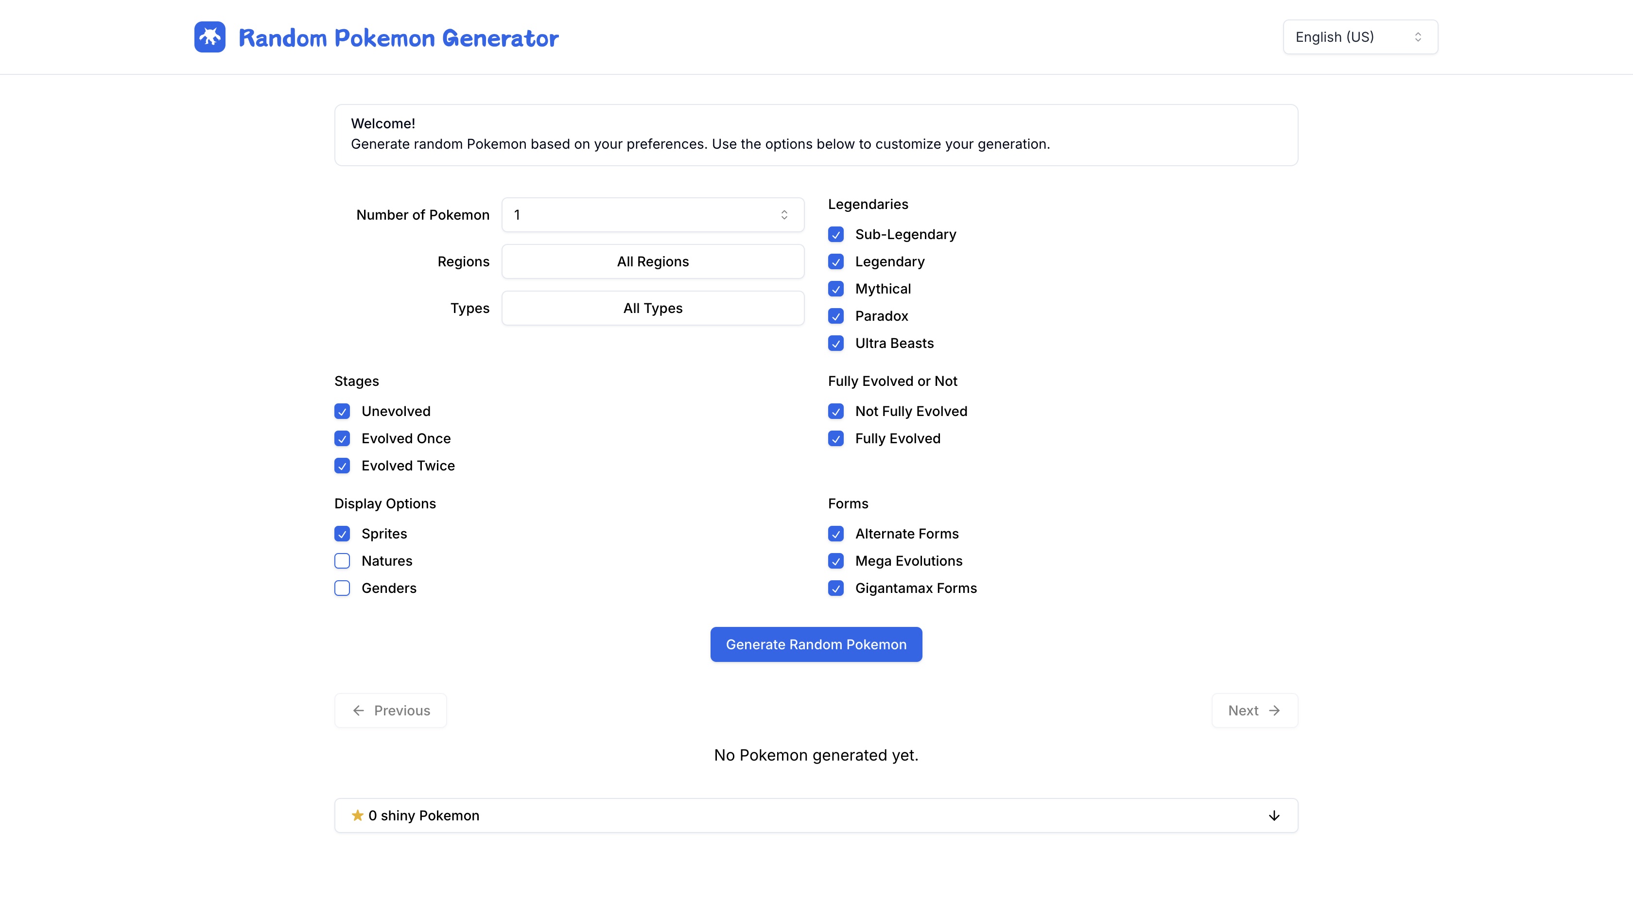This screenshot has height=902, width=1633.
Task: Uncheck the Sub-Legendary checkbox
Action: (836, 235)
